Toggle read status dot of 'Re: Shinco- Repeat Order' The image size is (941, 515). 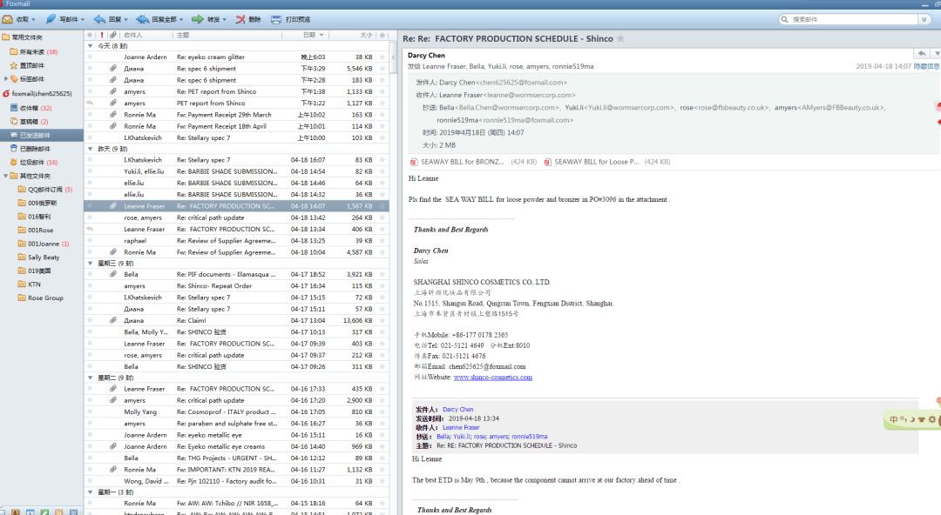click(x=90, y=286)
